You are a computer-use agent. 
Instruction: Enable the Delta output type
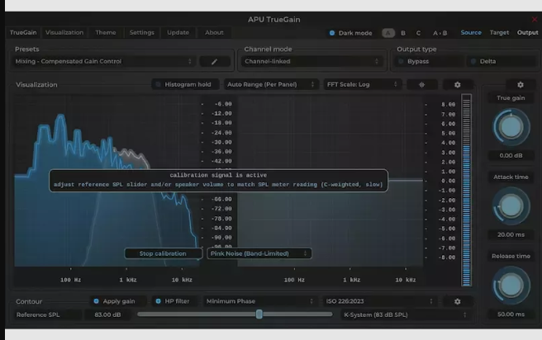(502, 61)
